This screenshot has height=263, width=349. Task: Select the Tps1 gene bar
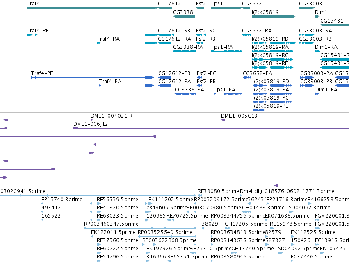[x=226, y=8]
